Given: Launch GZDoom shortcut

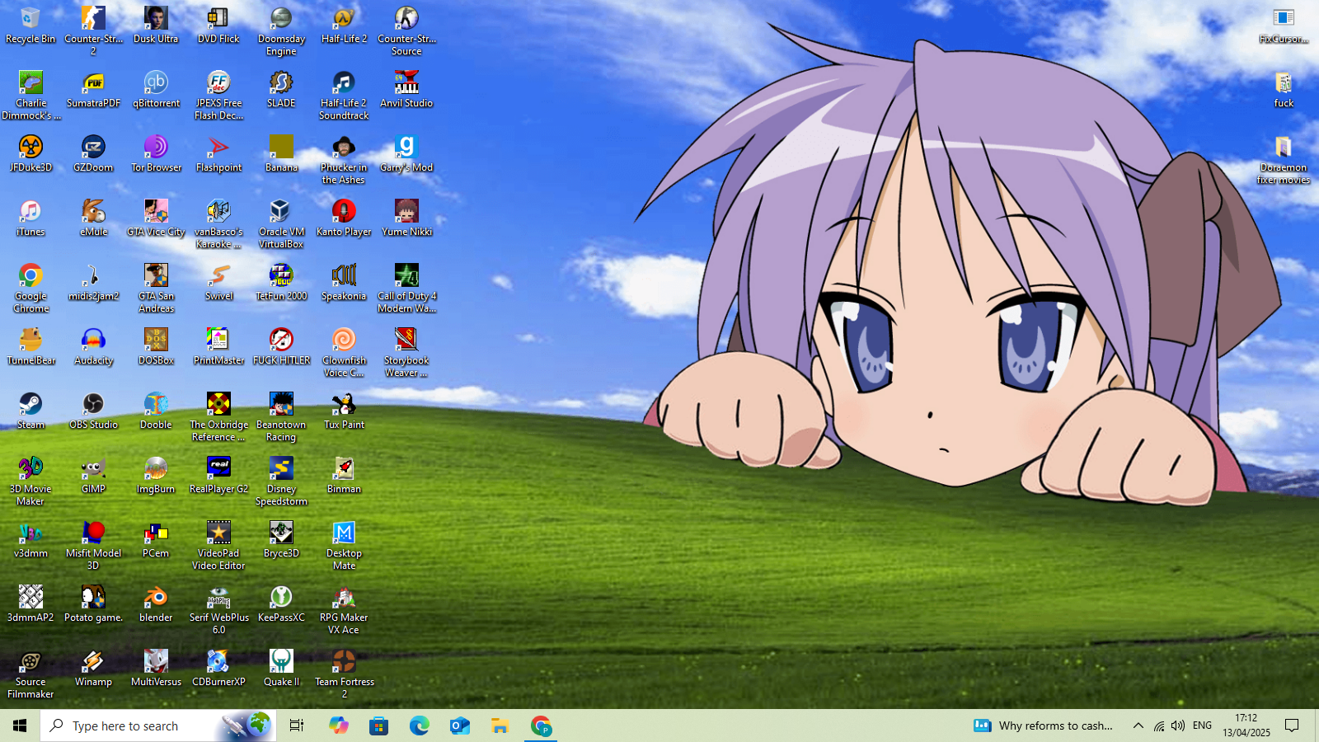Looking at the screenshot, I should (93, 153).
